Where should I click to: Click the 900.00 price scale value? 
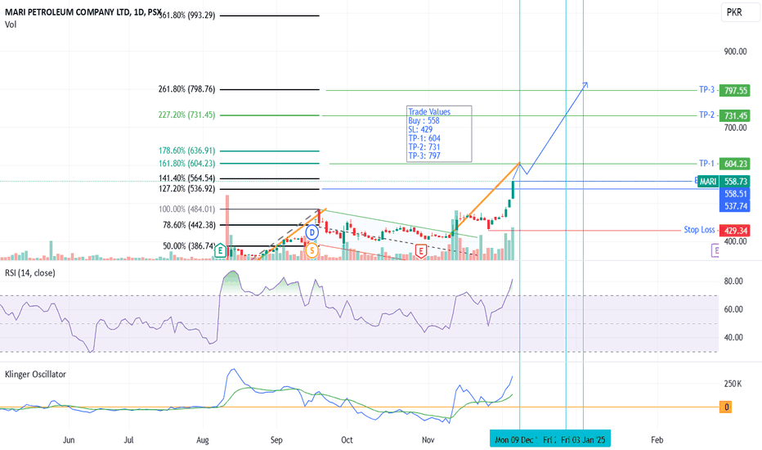click(x=735, y=52)
